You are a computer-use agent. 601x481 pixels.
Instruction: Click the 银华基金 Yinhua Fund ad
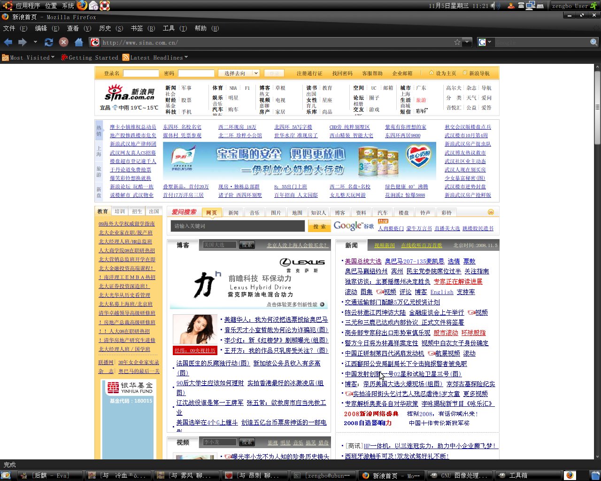click(129, 419)
